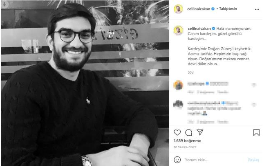Click the second commenter's avatar
This screenshot has width=271, height=167.
point(178,104)
